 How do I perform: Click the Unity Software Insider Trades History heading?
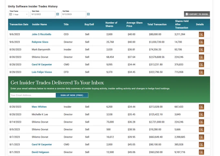coord(33,6)
